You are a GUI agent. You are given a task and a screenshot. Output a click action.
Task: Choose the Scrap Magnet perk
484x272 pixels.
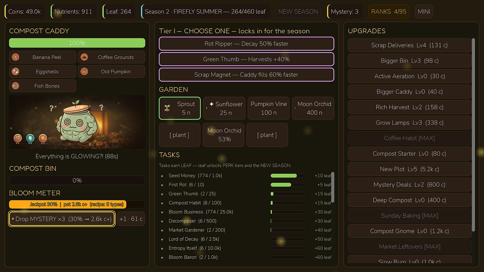pyautogui.click(x=246, y=75)
